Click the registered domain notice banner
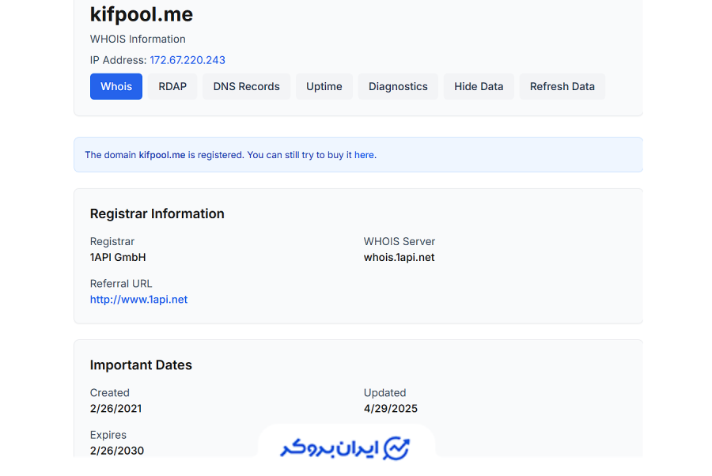 (x=358, y=154)
